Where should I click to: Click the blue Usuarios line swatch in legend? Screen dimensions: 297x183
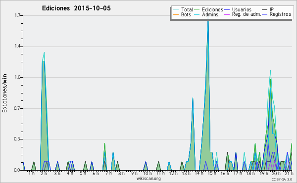coord(227,10)
